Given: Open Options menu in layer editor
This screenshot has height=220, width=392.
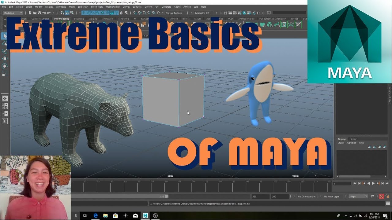Looking at the screenshot, I should pos(351,143).
